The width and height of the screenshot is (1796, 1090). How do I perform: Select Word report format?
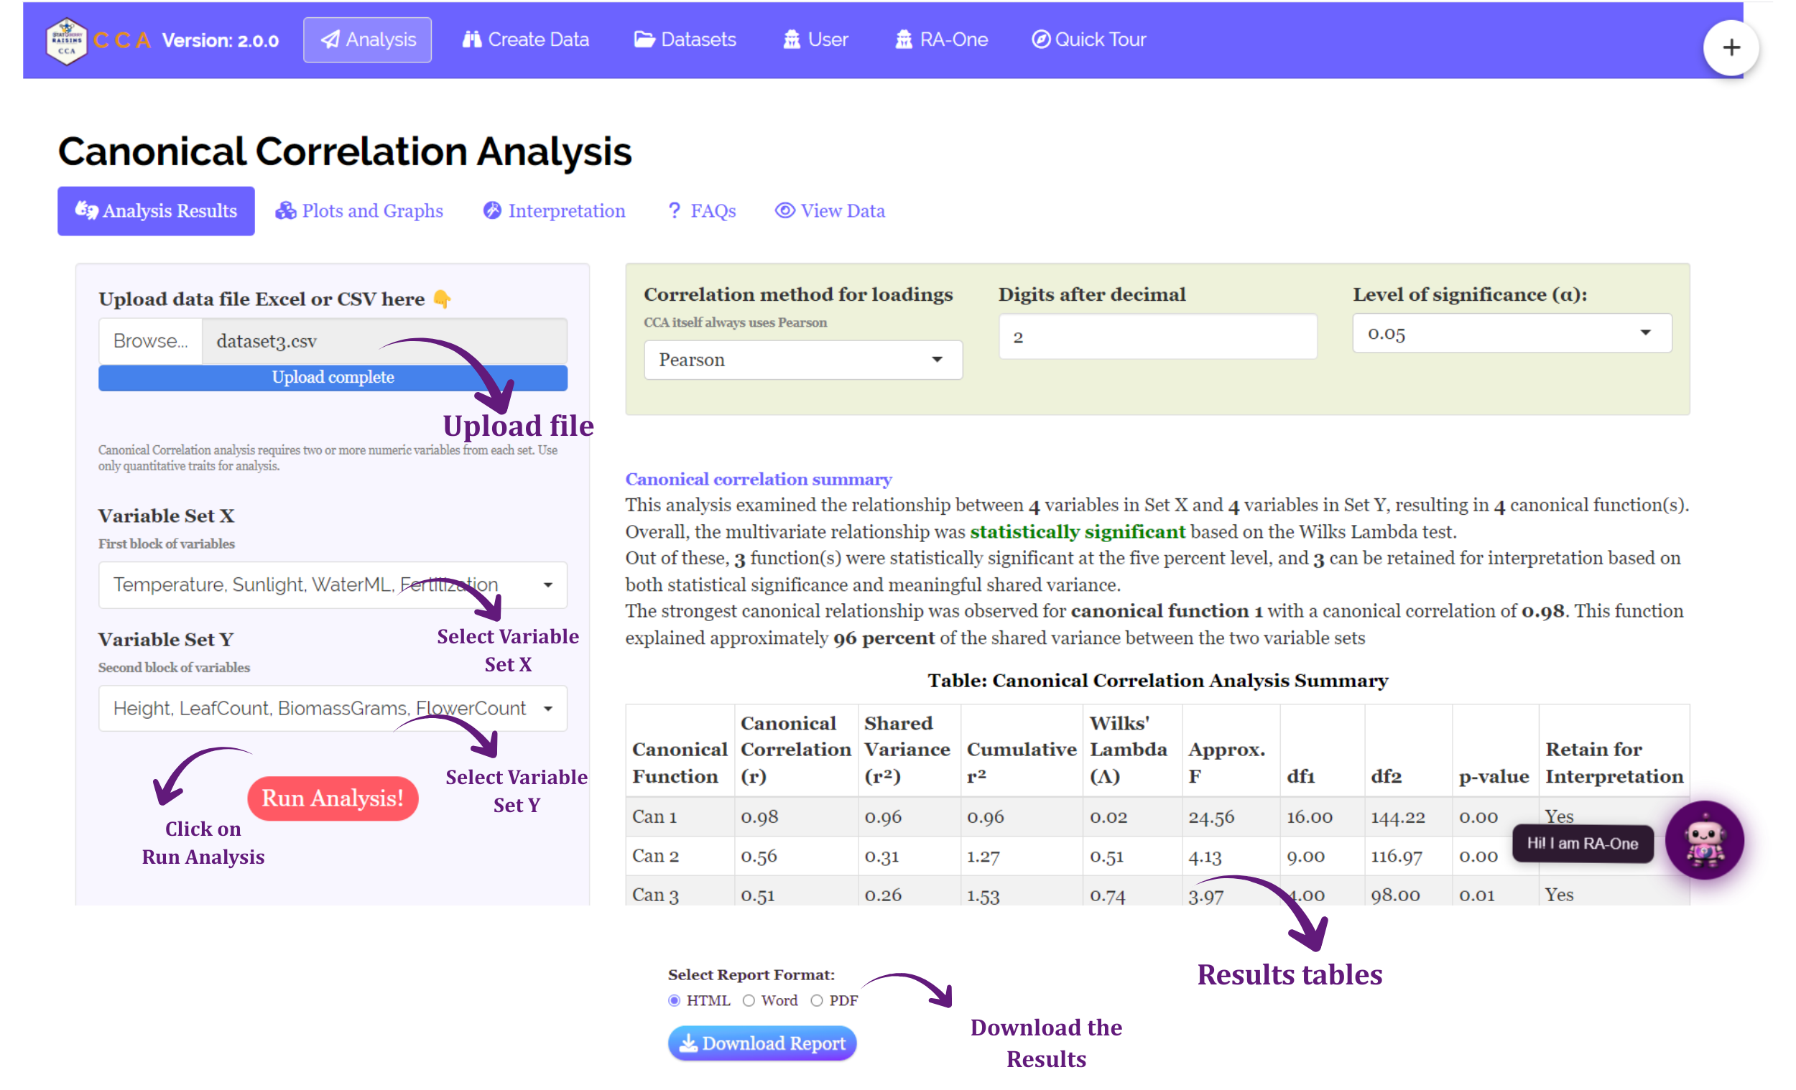tap(749, 1001)
